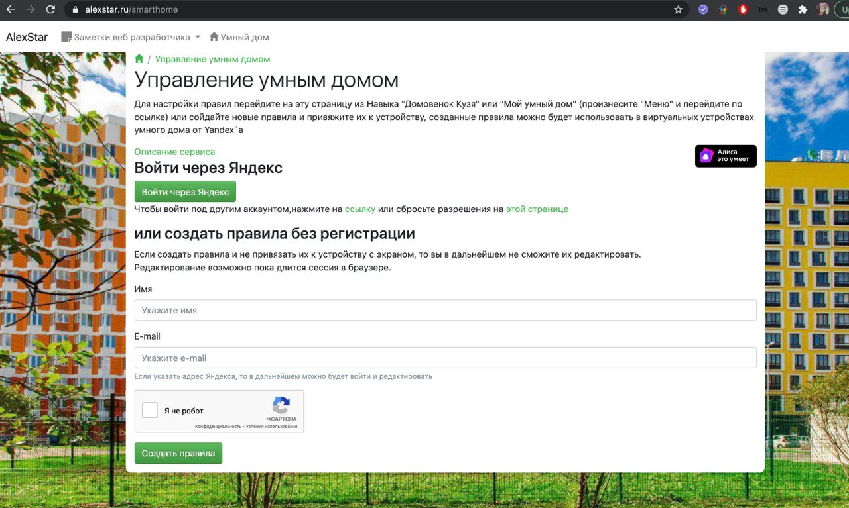Open the Chrome profile avatar
The image size is (849, 508).
pos(823,10)
